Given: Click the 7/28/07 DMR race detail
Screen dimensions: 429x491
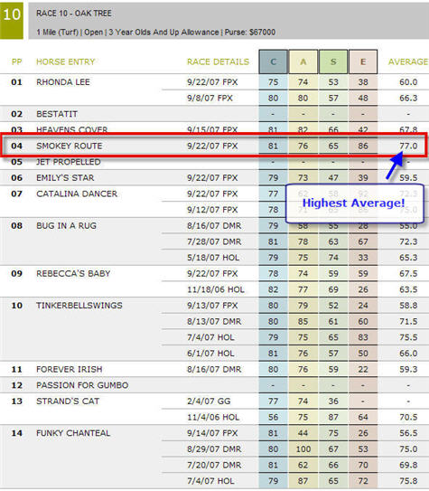Looking at the screenshot, I should point(214,241).
